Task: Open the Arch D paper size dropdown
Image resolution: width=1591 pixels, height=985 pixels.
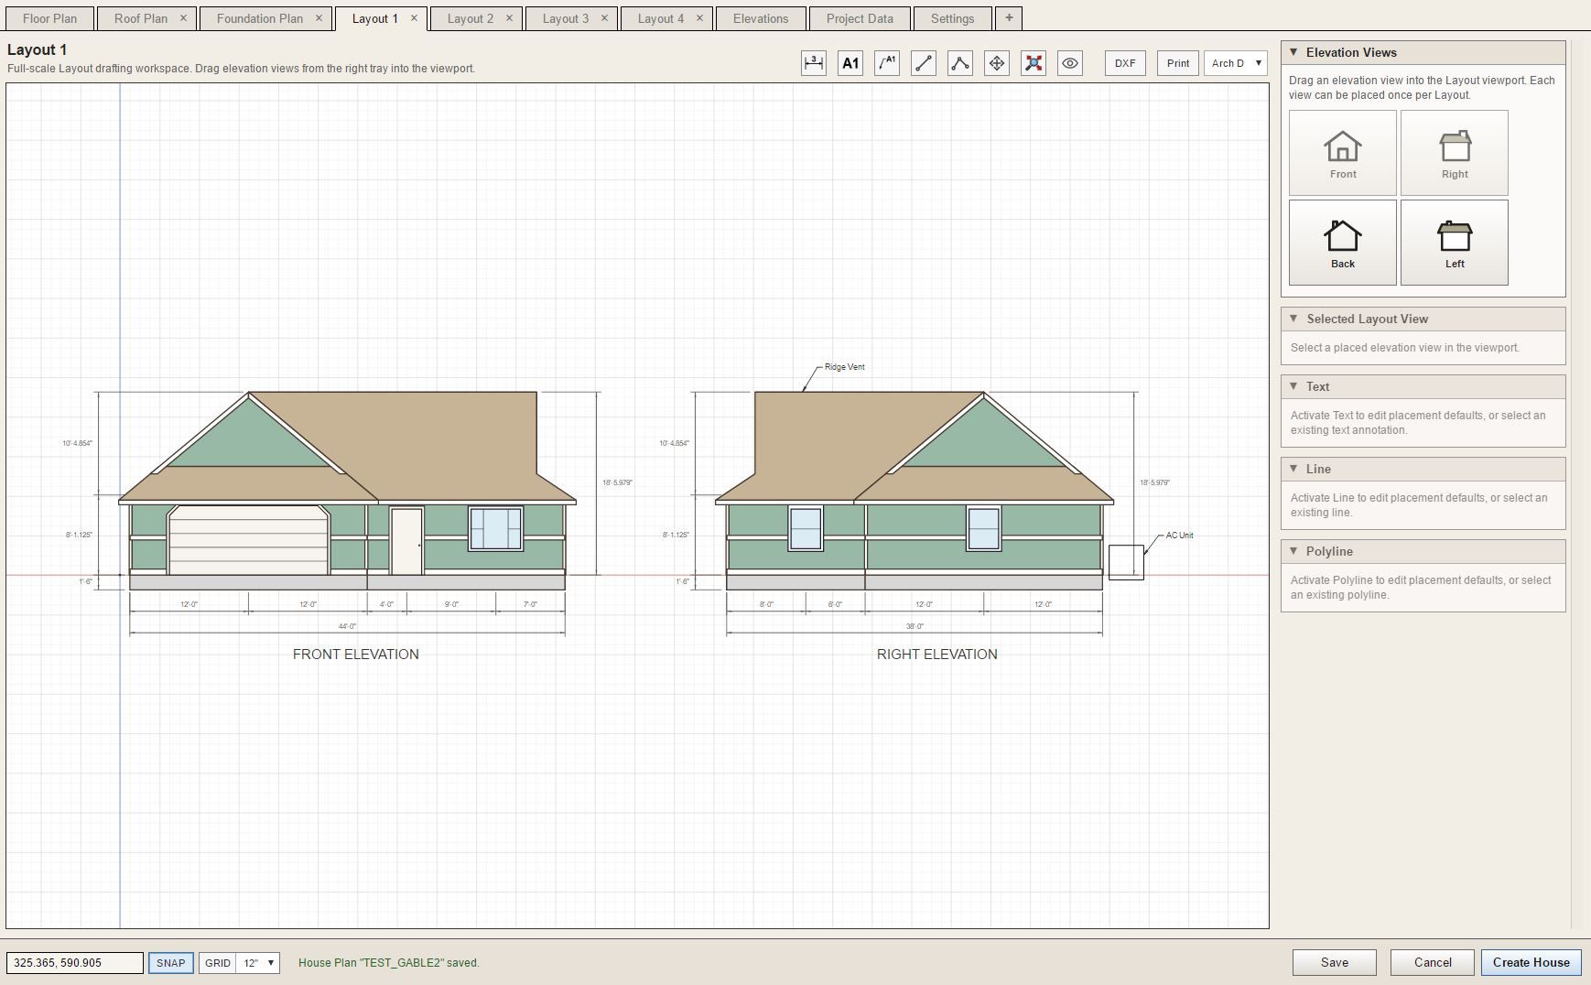Action: tap(1236, 63)
